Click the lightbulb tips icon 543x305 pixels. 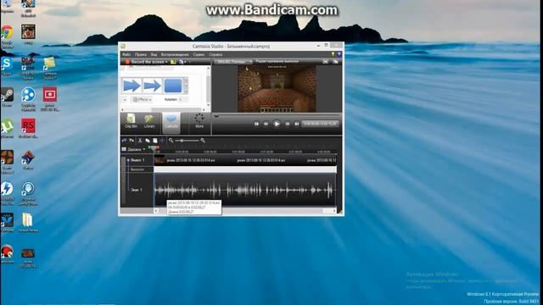point(333,54)
